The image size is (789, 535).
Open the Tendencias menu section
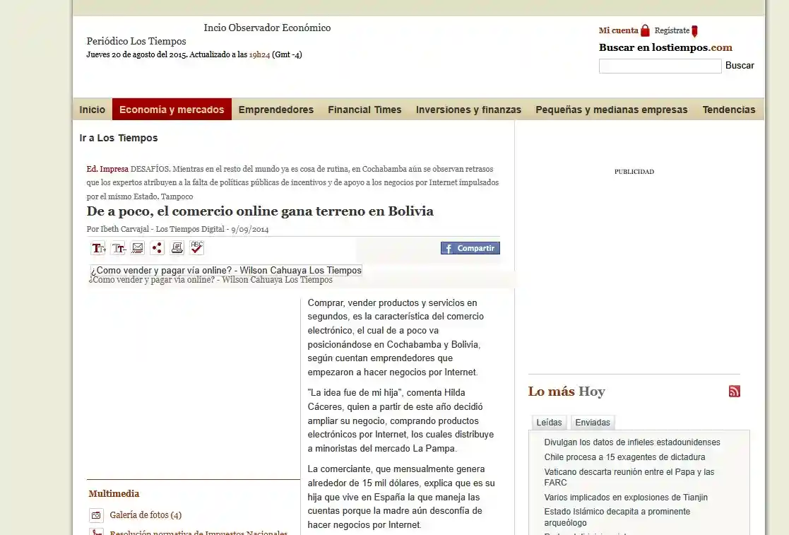click(729, 110)
